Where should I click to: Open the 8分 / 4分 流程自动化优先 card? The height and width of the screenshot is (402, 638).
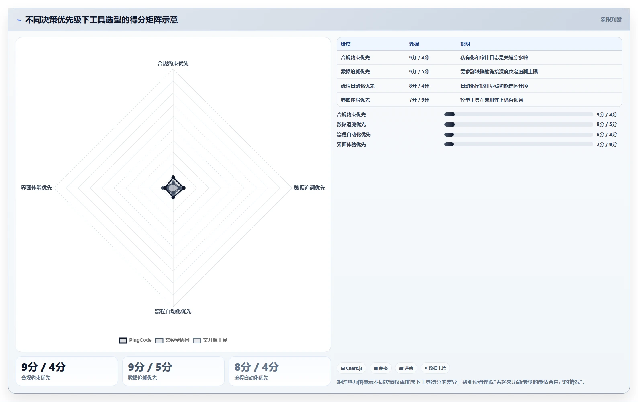tap(280, 371)
